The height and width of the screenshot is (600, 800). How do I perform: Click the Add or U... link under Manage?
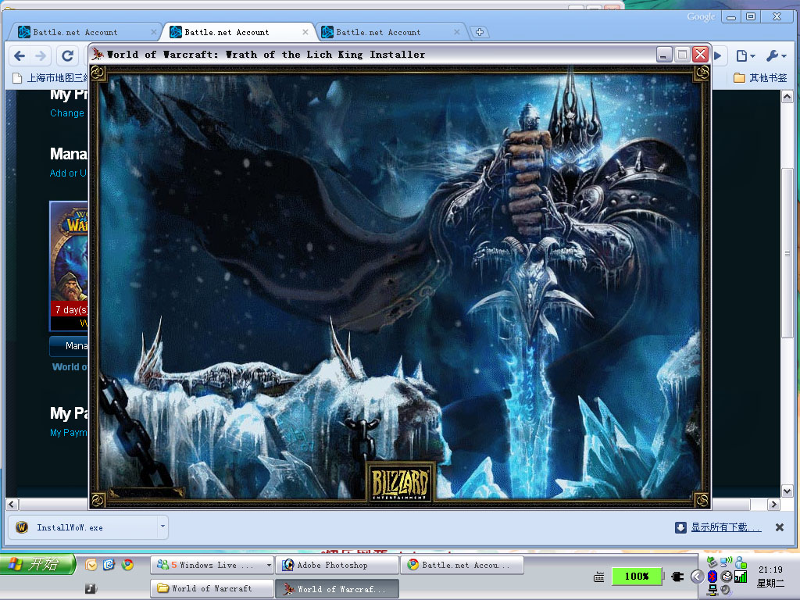tap(69, 173)
